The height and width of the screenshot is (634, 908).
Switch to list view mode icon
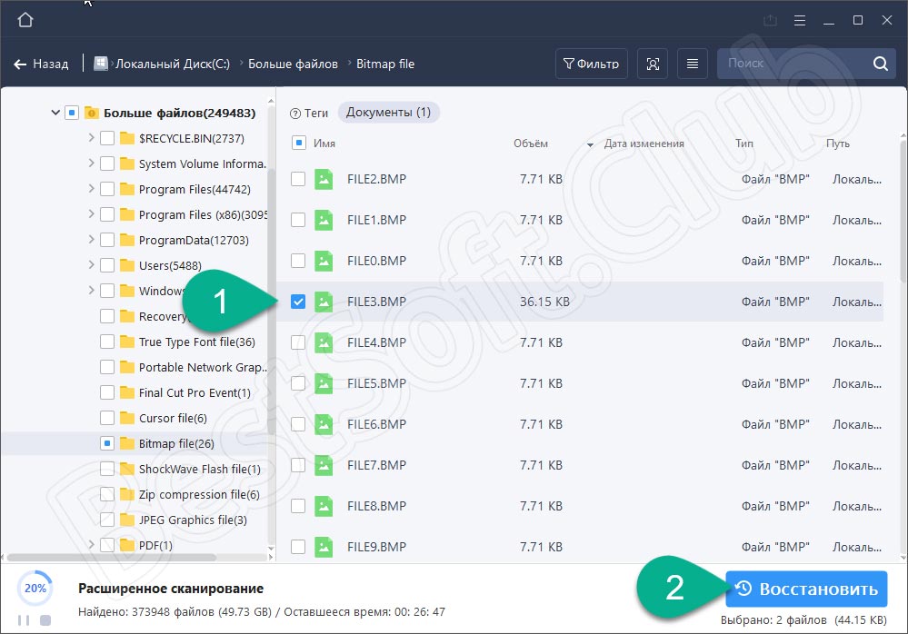point(693,64)
